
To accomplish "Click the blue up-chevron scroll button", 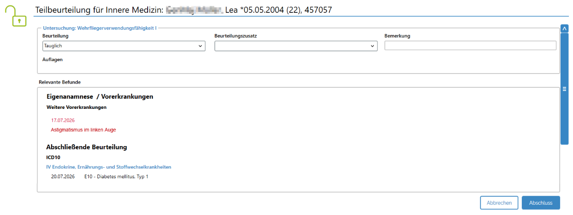I will 565,28.
